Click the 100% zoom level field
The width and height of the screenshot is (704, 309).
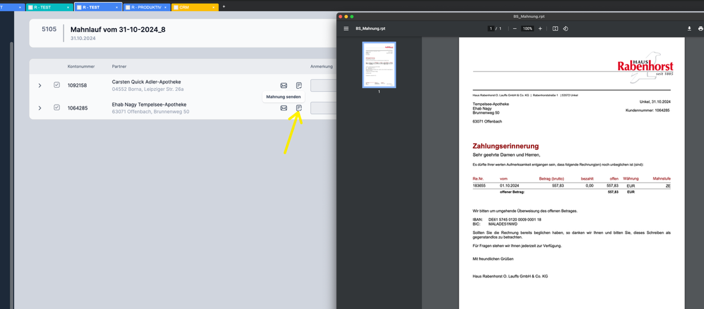(x=528, y=28)
